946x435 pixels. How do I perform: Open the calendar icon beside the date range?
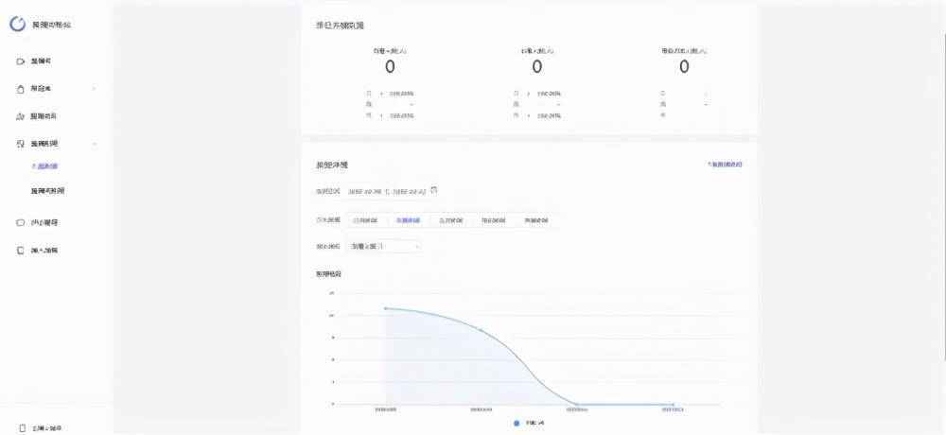click(x=434, y=191)
